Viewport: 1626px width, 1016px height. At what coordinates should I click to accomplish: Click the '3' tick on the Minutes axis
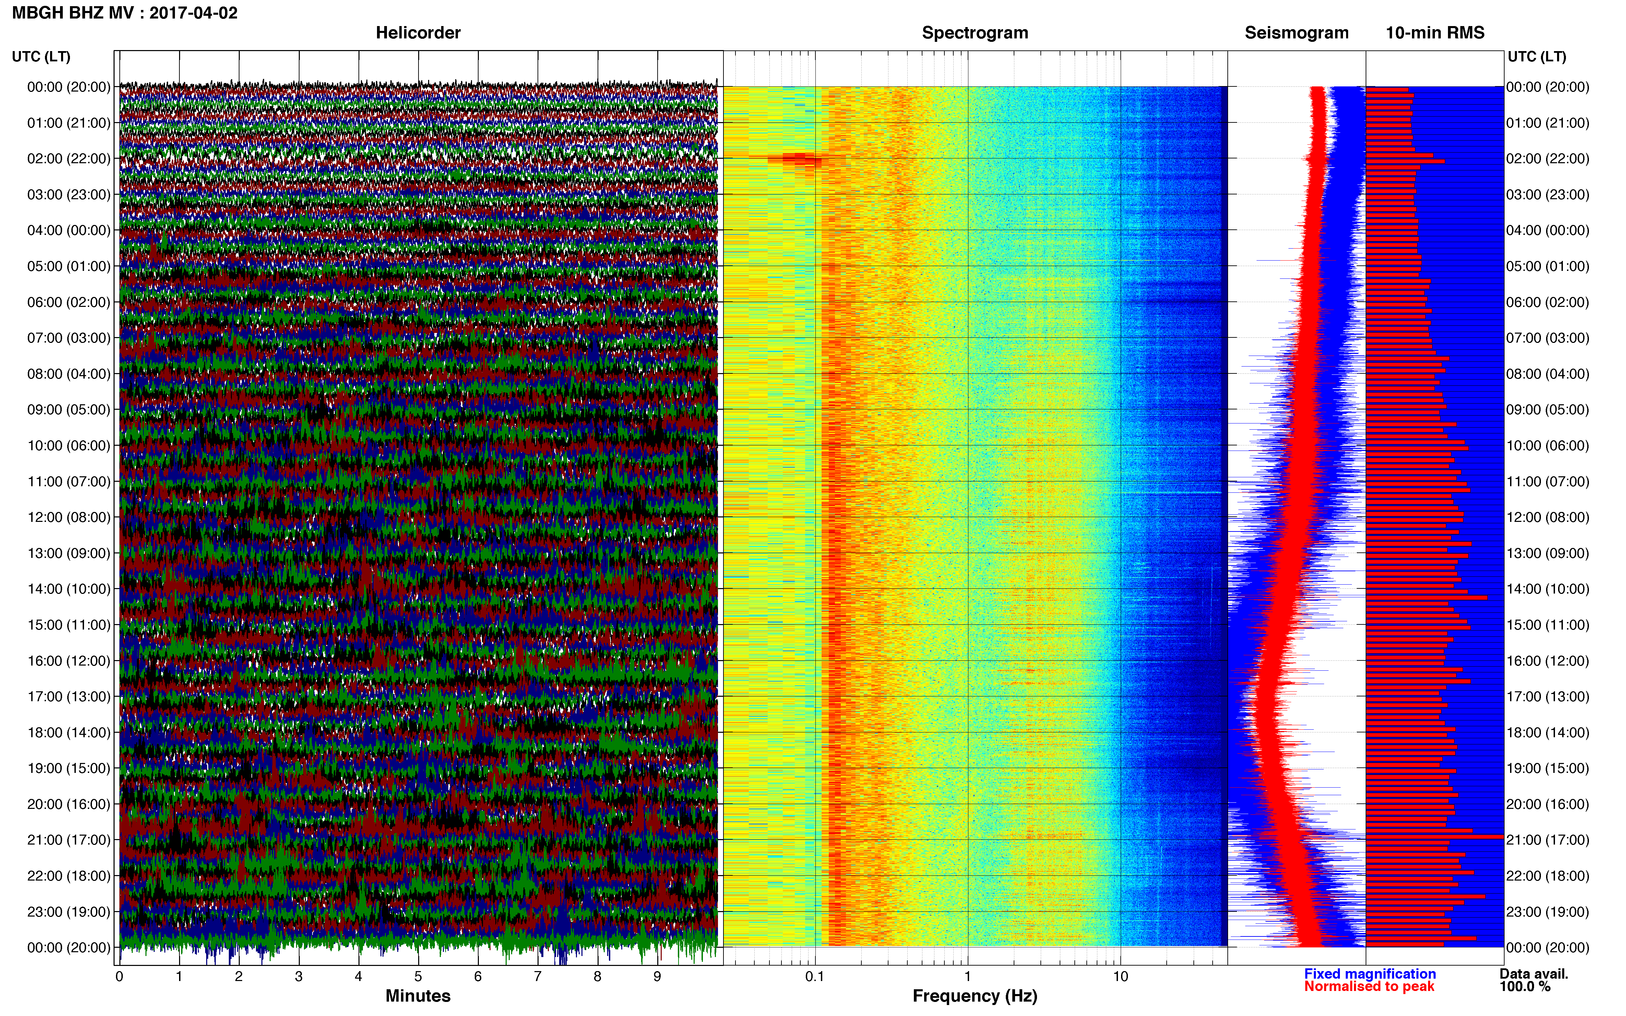[x=298, y=976]
